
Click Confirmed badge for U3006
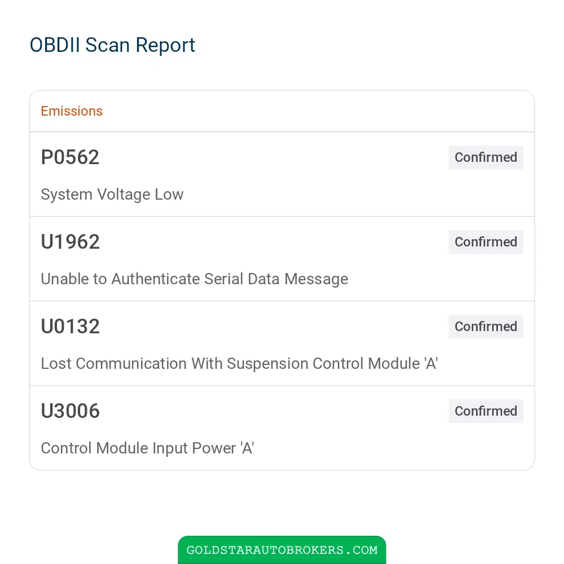pos(486,411)
